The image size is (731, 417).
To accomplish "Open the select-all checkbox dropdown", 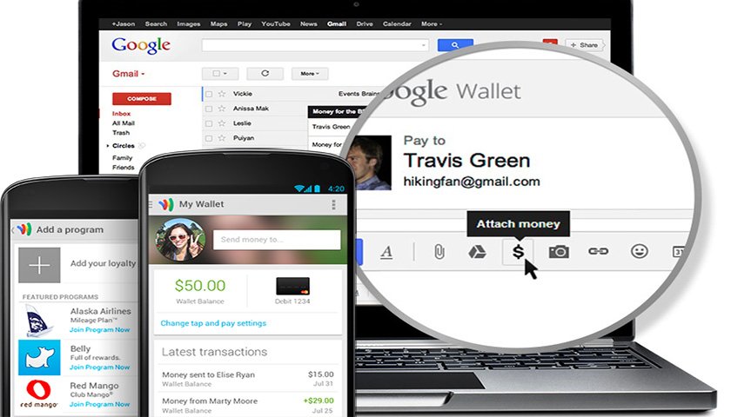I will tap(220, 74).
